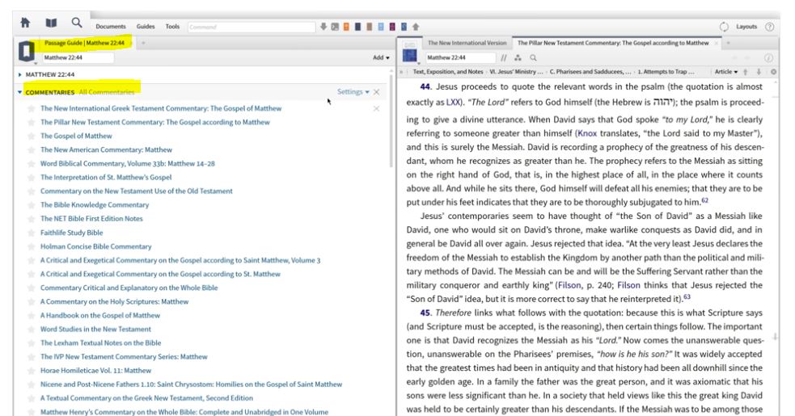Open the Add dropdown in Passage Guide
795x416 pixels.
[381, 58]
